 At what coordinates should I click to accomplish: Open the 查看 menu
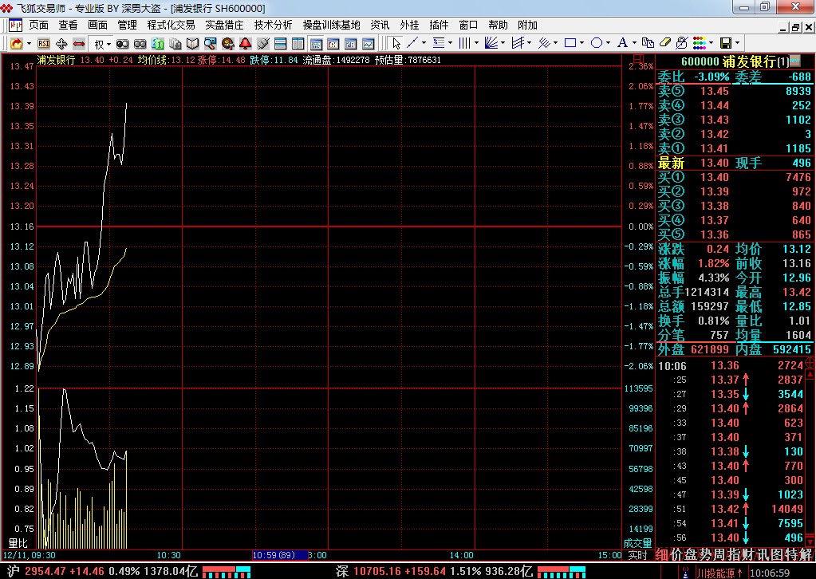(68, 25)
